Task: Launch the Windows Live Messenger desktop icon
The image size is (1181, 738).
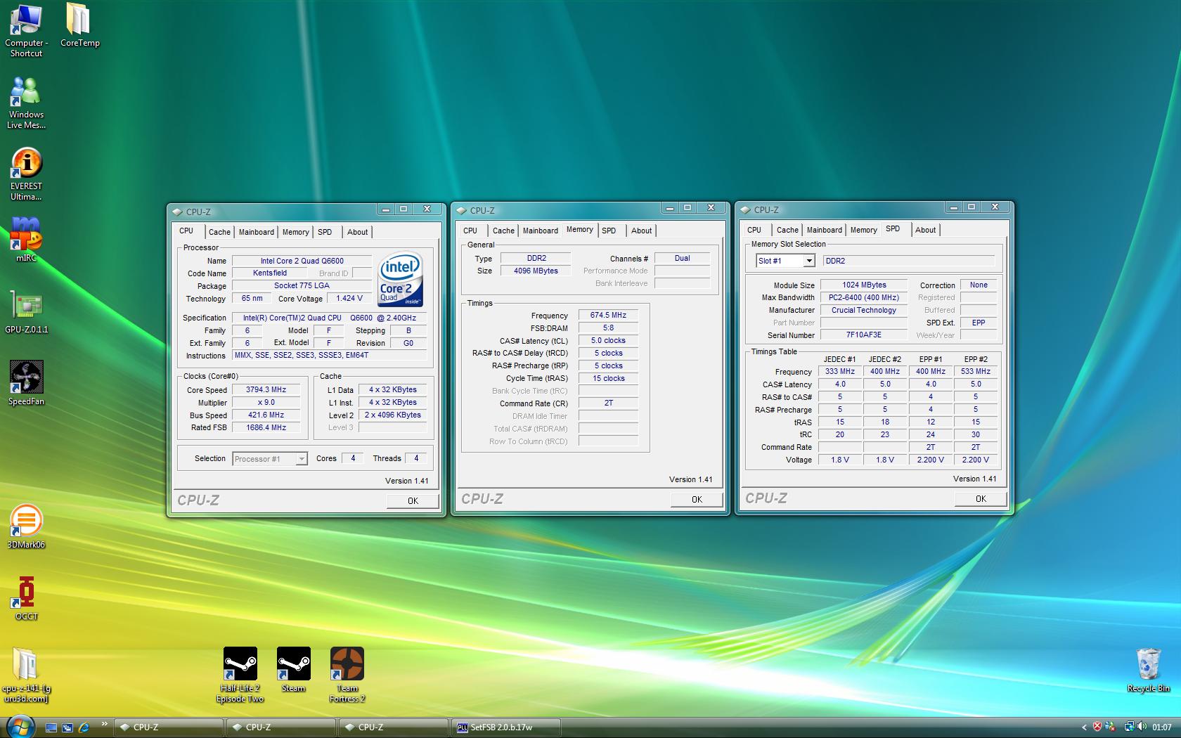Action: point(26,103)
